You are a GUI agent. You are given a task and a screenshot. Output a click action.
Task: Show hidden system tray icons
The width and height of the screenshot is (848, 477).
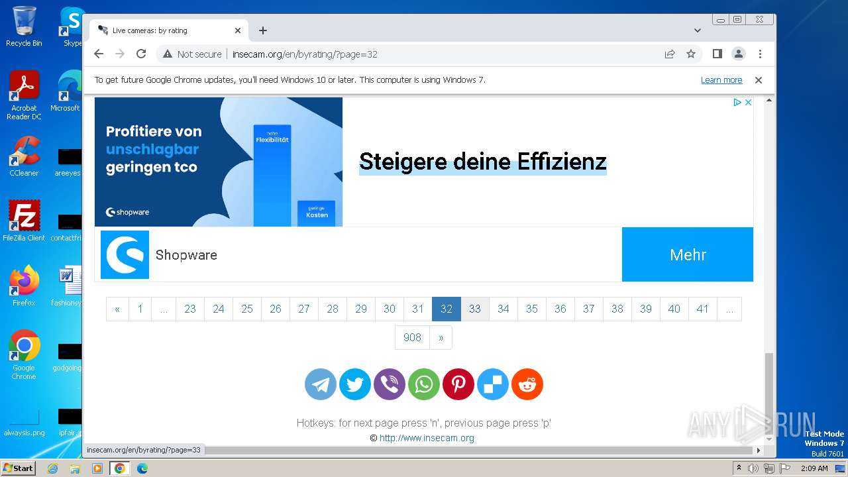pyautogui.click(x=739, y=468)
